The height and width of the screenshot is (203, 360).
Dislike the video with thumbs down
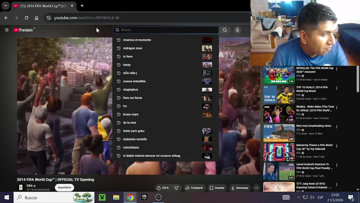176,188
